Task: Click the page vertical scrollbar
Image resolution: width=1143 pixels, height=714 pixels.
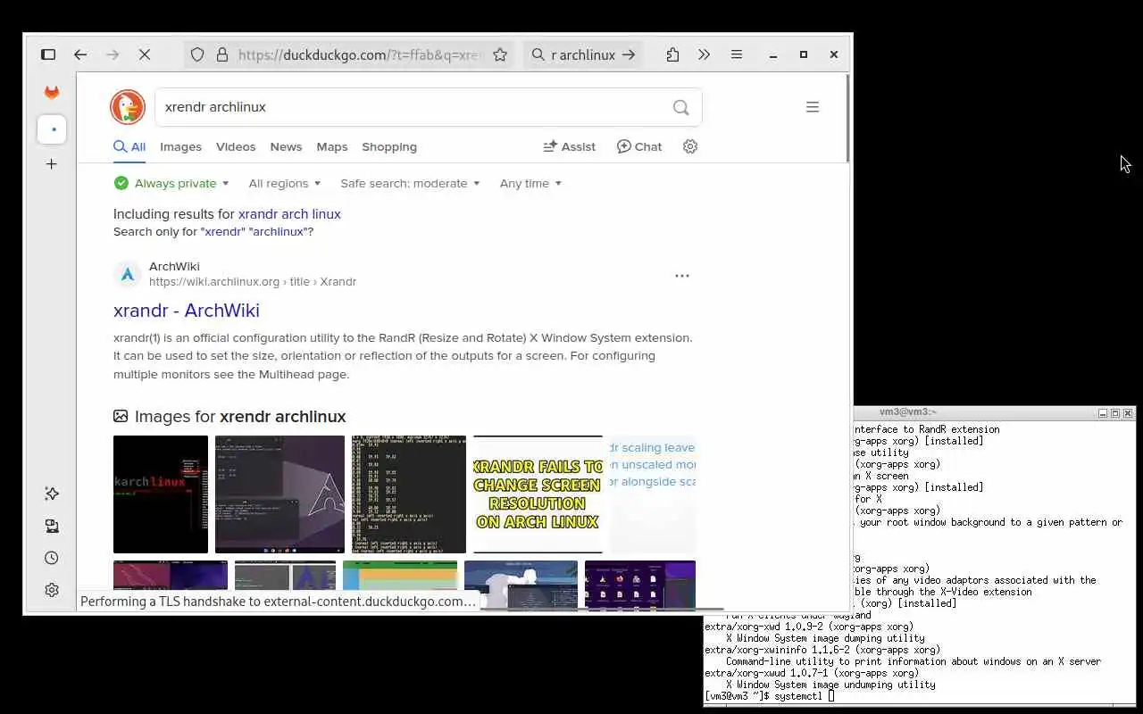Action: click(847, 119)
